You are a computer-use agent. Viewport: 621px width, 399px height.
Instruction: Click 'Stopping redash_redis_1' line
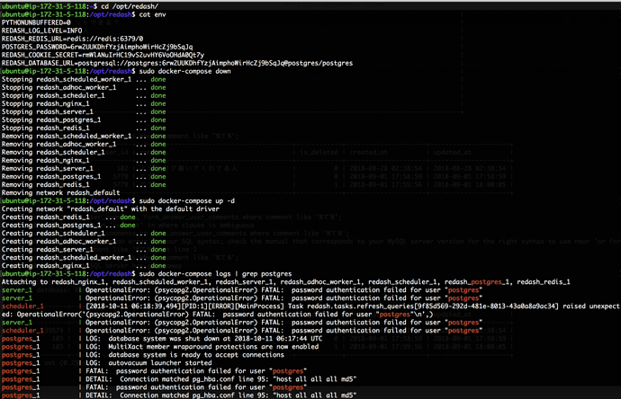point(84,129)
